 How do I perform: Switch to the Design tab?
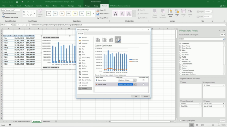[96, 6]
